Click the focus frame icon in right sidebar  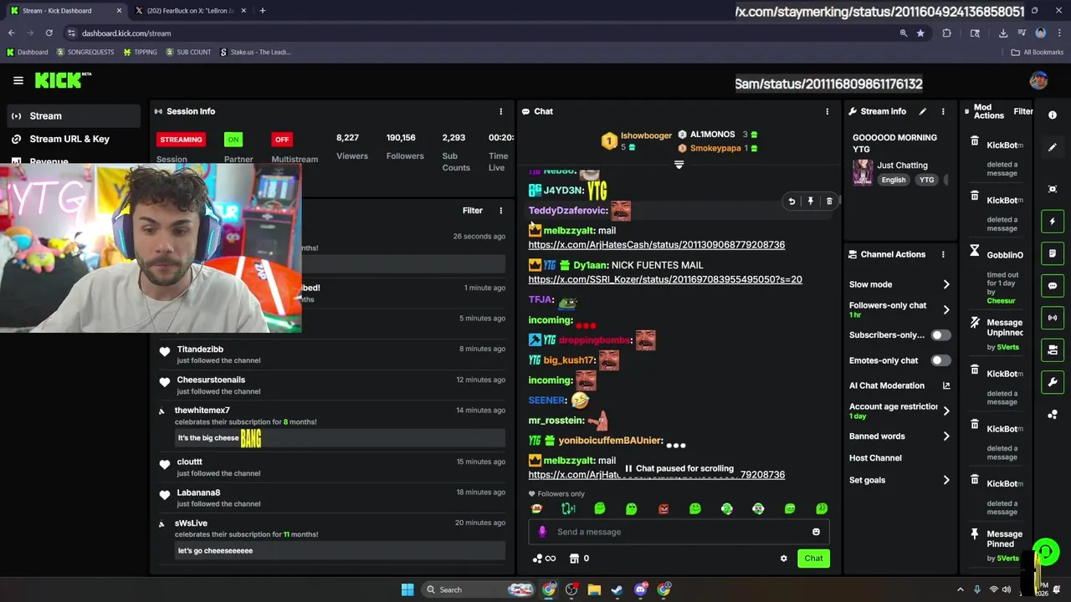[1053, 189]
